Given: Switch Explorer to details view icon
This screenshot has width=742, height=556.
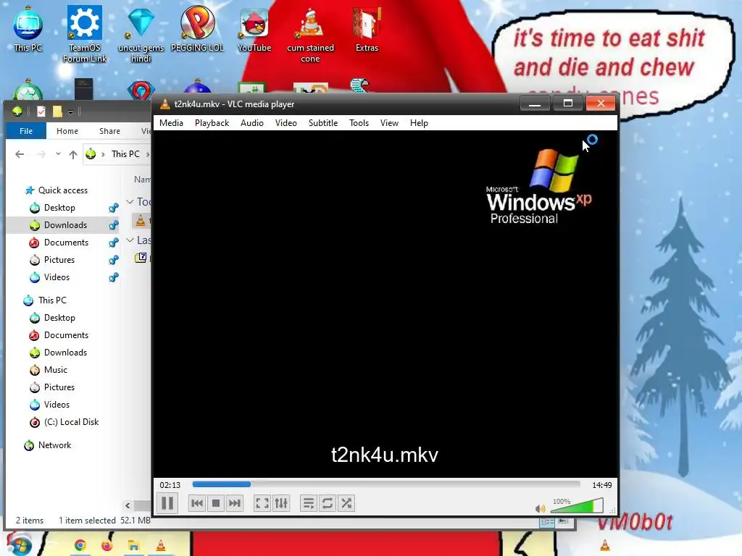Looking at the screenshot, I should click(x=548, y=522).
